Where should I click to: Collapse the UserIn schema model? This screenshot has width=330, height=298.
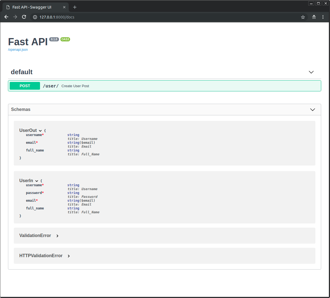[x=37, y=181]
